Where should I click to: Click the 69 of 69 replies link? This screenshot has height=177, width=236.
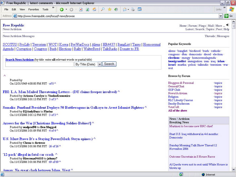[x=54, y=162]
